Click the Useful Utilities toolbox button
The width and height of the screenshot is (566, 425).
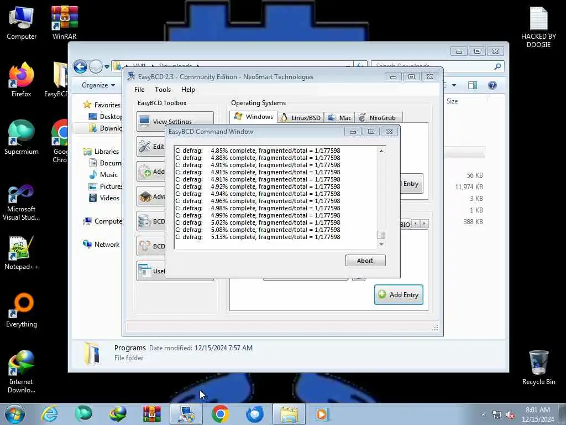(x=150, y=271)
